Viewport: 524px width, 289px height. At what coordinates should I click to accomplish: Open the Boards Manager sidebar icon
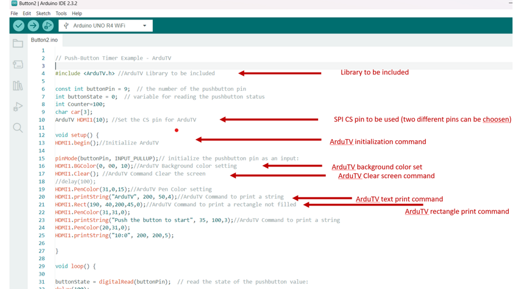pyautogui.click(x=18, y=65)
